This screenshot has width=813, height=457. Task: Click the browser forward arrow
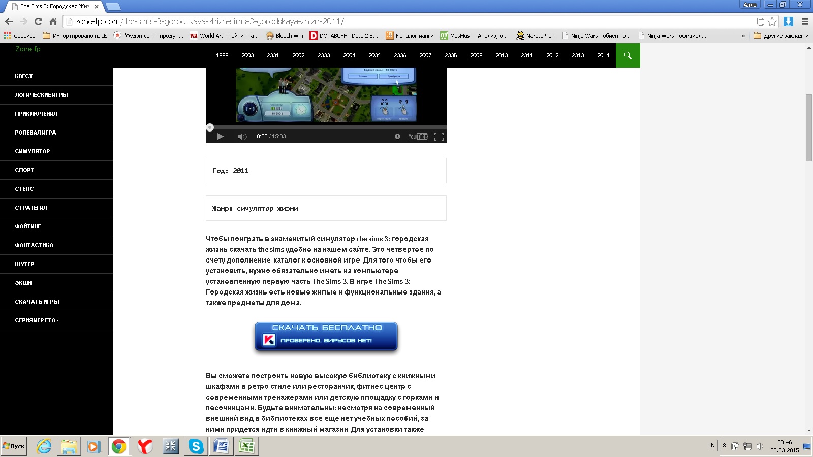pyautogui.click(x=23, y=21)
